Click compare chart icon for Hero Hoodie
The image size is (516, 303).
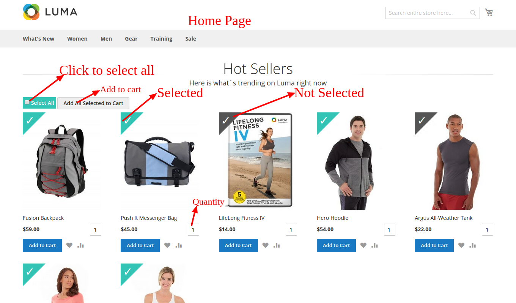375,245
